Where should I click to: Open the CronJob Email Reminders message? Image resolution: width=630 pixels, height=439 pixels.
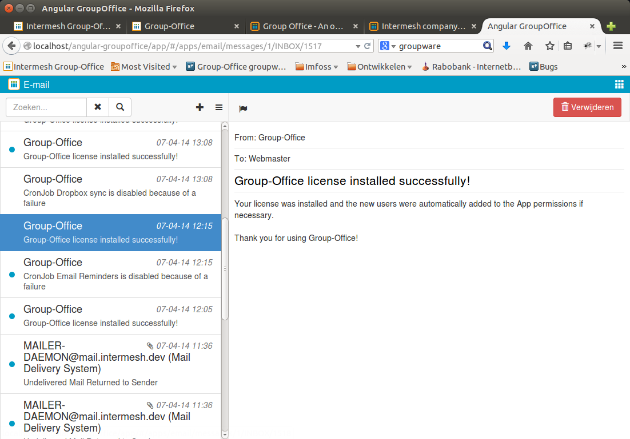point(110,275)
